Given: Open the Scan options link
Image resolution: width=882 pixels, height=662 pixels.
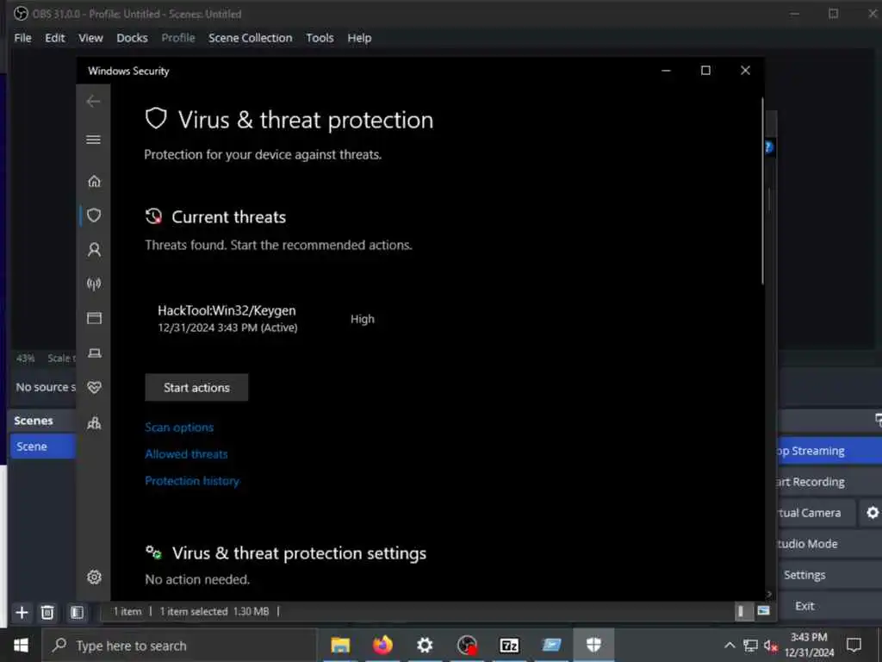Looking at the screenshot, I should pos(179,428).
